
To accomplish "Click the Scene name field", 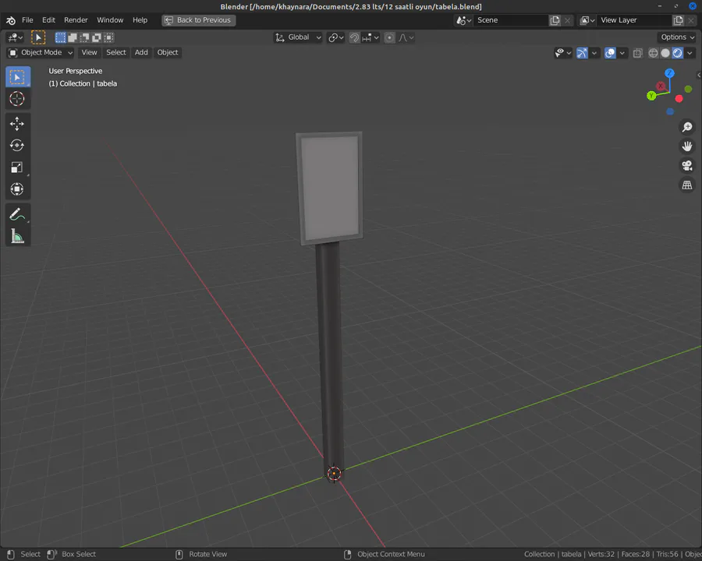I will [510, 20].
